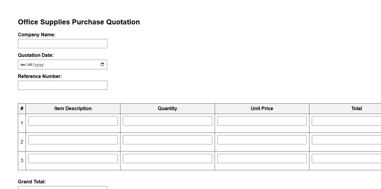Focus row 3 Item Description field

[73, 158]
